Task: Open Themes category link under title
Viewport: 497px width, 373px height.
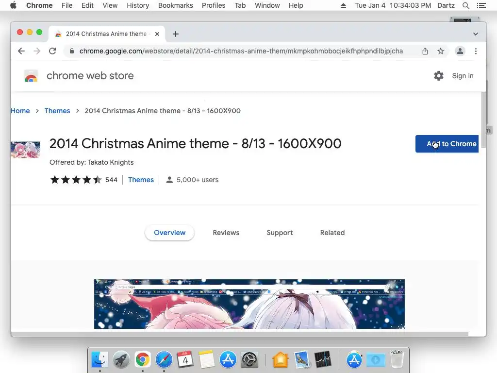Action: tap(141, 180)
